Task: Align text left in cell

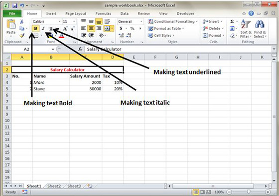Action: pyautogui.click(x=84, y=28)
